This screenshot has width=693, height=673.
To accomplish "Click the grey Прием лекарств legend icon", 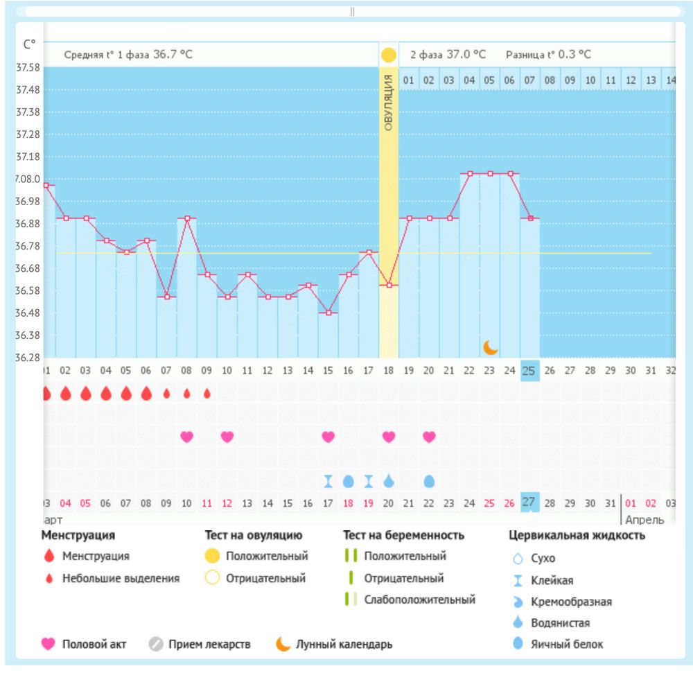I will 156,644.
